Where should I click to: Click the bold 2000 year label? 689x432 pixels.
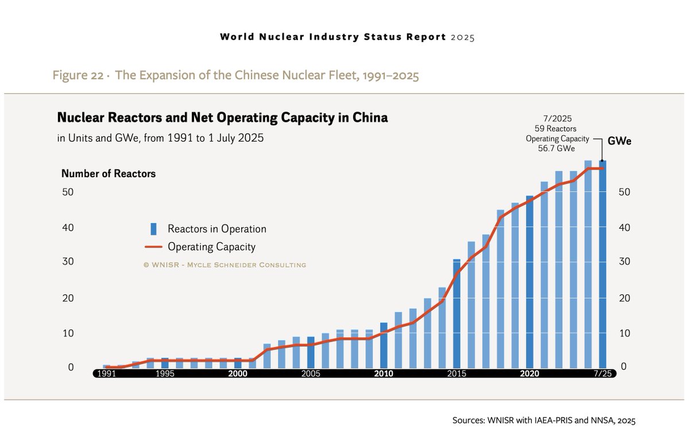tap(238, 374)
